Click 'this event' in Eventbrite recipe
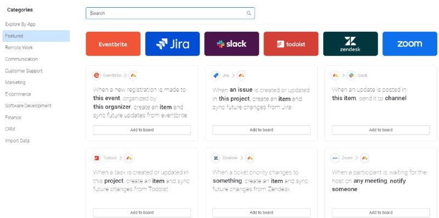Screen dimensions: 439x218 [106, 98]
